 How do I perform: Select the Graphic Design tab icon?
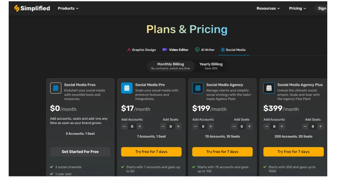129,50
